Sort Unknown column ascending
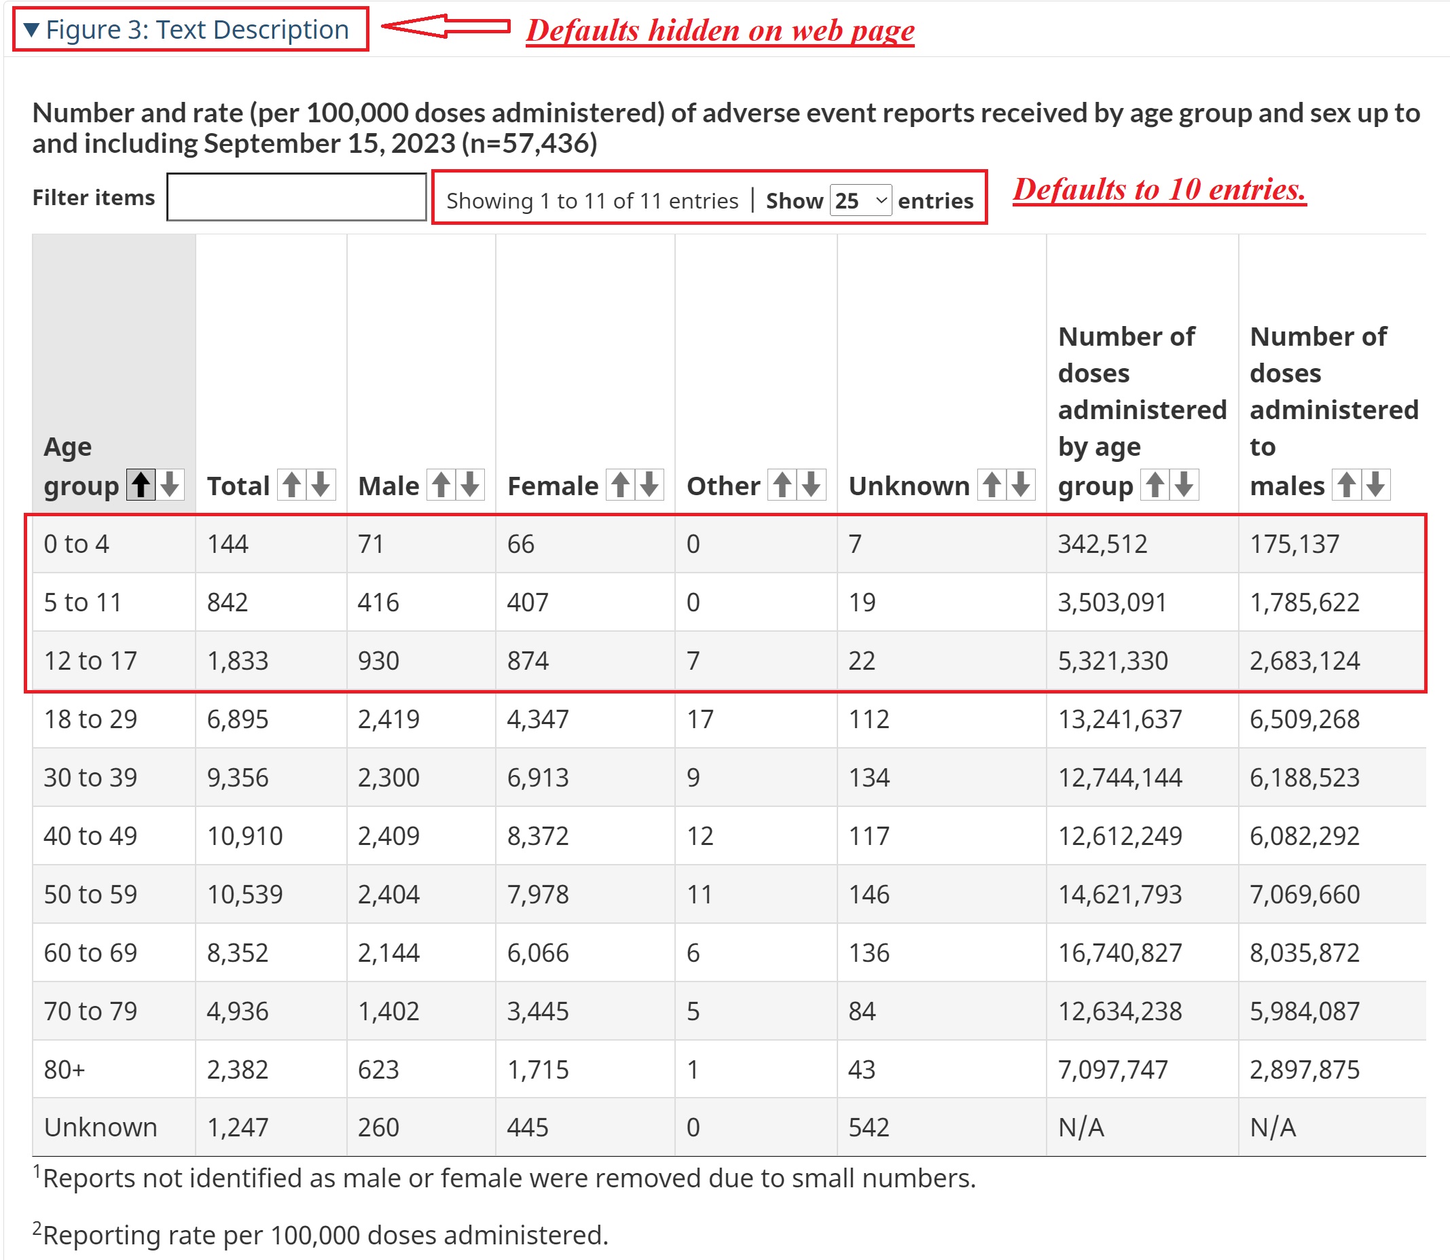Image resolution: width=1450 pixels, height=1260 pixels. click(x=991, y=484)
